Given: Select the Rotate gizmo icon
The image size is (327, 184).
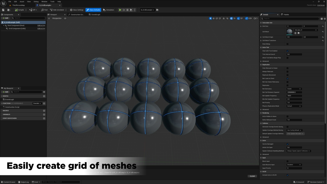Looking at the screenshot, I should click(217, 18).
